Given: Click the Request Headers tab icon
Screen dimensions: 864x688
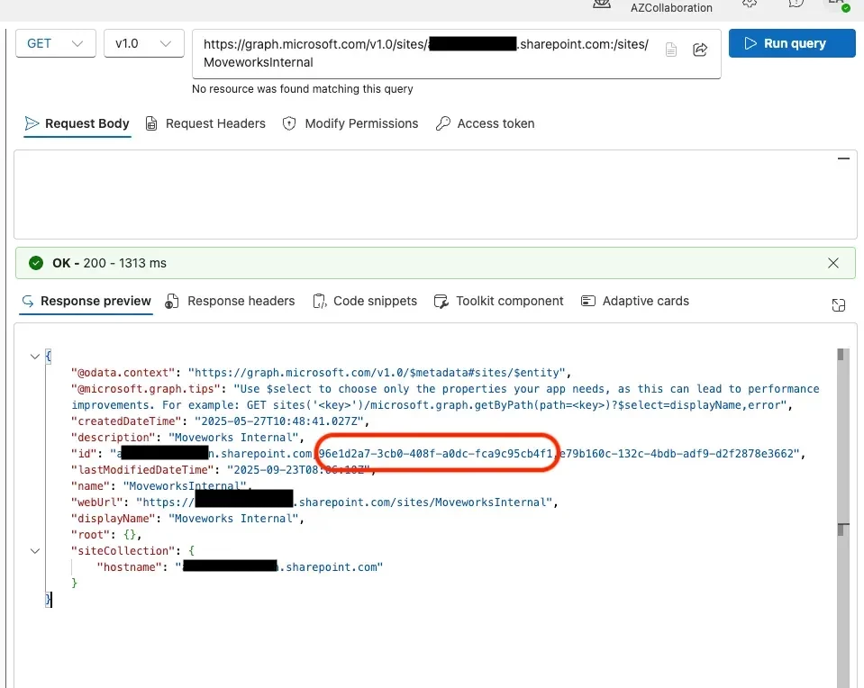Looking at the screenshot, I should click(x=151, y=123).
